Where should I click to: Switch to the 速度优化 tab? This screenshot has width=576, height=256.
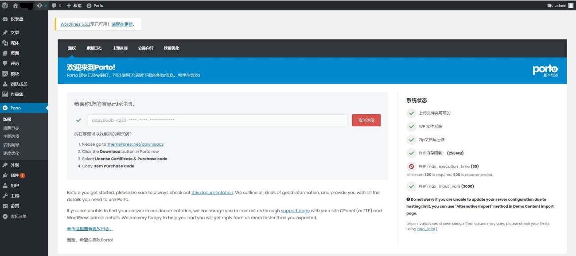tap(171, 48)
